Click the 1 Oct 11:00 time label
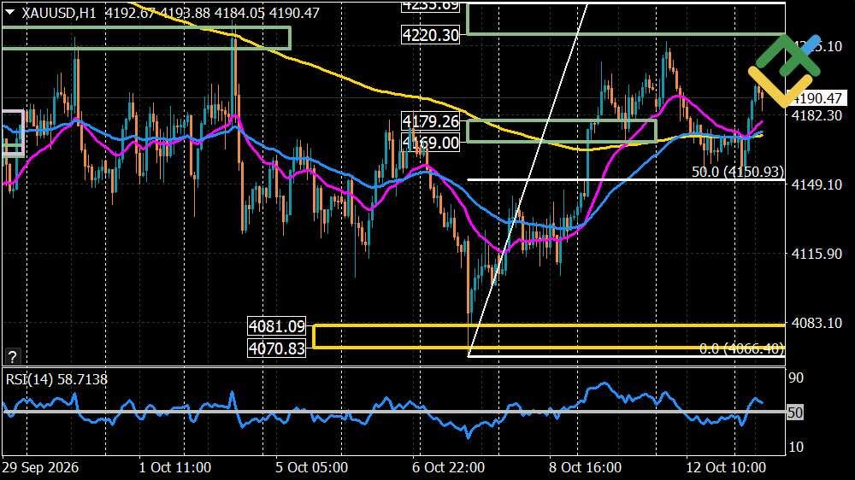 tap(174, 467)
